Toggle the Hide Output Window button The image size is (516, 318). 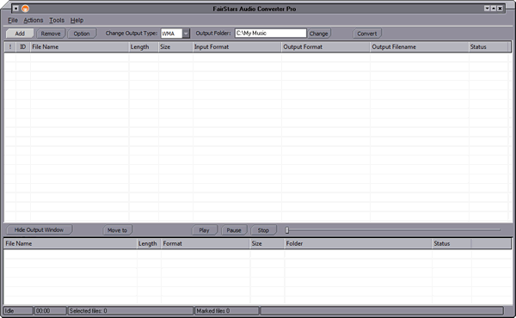[39, 229]
